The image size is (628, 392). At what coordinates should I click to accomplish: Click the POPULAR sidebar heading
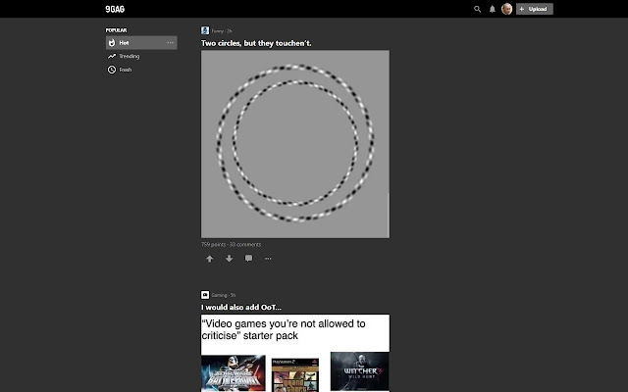click(116, 30)
